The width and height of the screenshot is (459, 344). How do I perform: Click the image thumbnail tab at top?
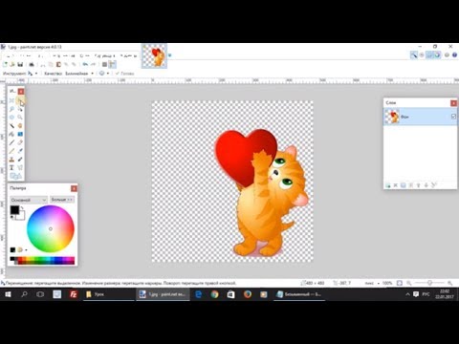click(154, 56)
